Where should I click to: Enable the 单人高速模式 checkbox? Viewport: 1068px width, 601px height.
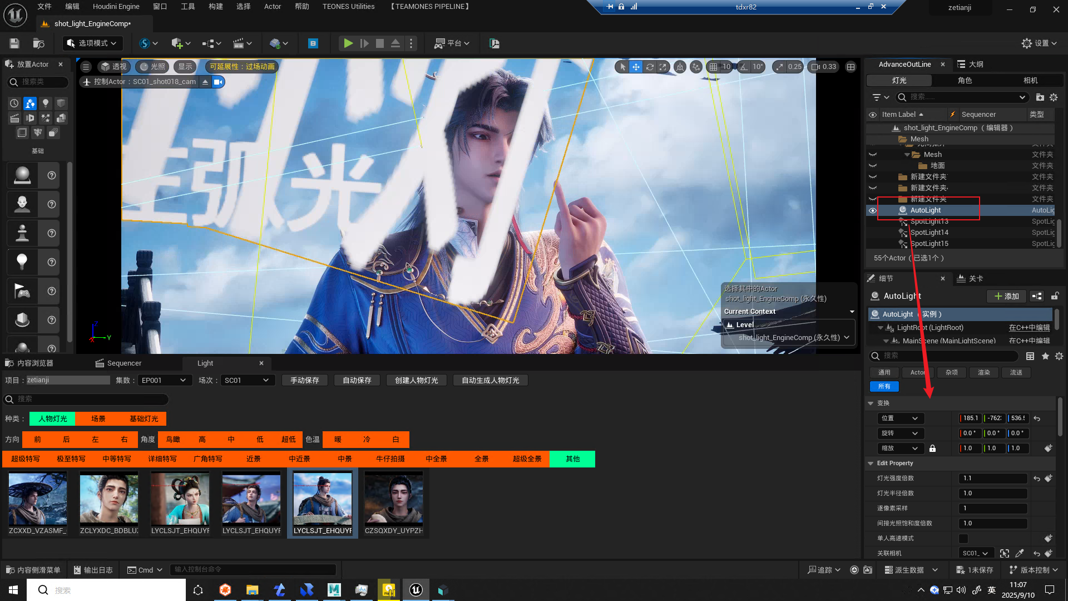point(963,538)
